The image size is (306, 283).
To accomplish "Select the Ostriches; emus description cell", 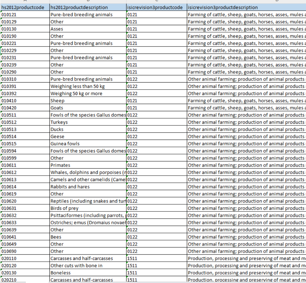I will (x=88, y=223).
